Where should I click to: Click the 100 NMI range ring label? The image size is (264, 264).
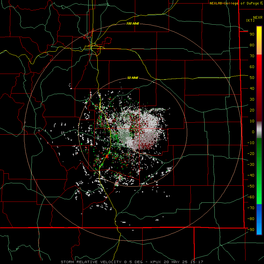pos(133,23)
